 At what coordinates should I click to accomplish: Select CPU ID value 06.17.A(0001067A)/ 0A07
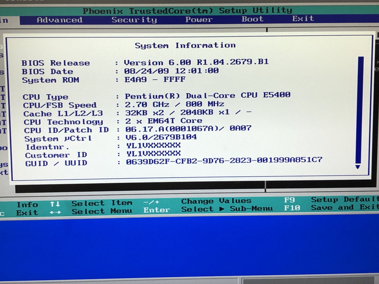click(188, 129)
